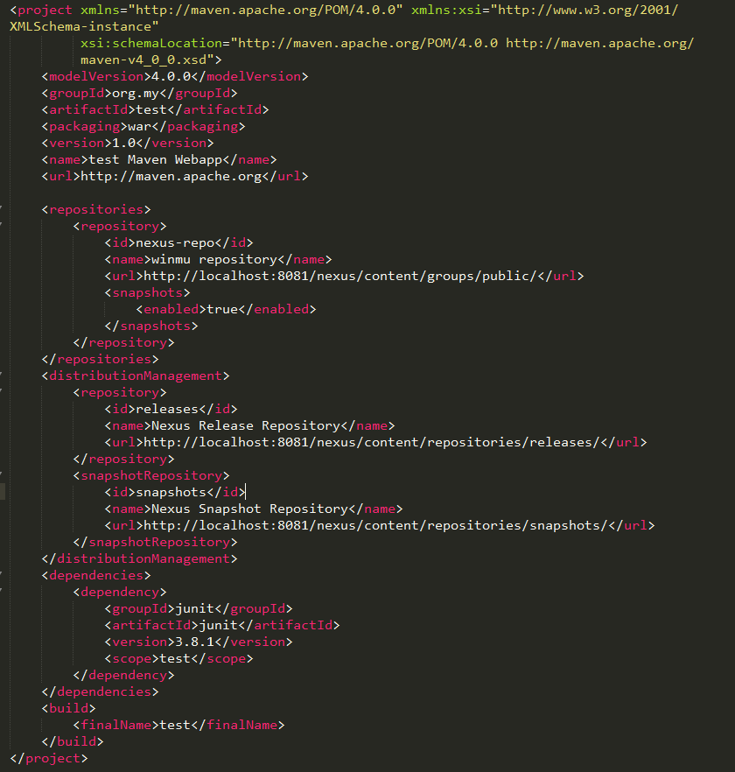Click the xsi:schemaLocation attribute name
Image resolution: width=735 pixels, height=772 pixels.
[x=151, y=44]
